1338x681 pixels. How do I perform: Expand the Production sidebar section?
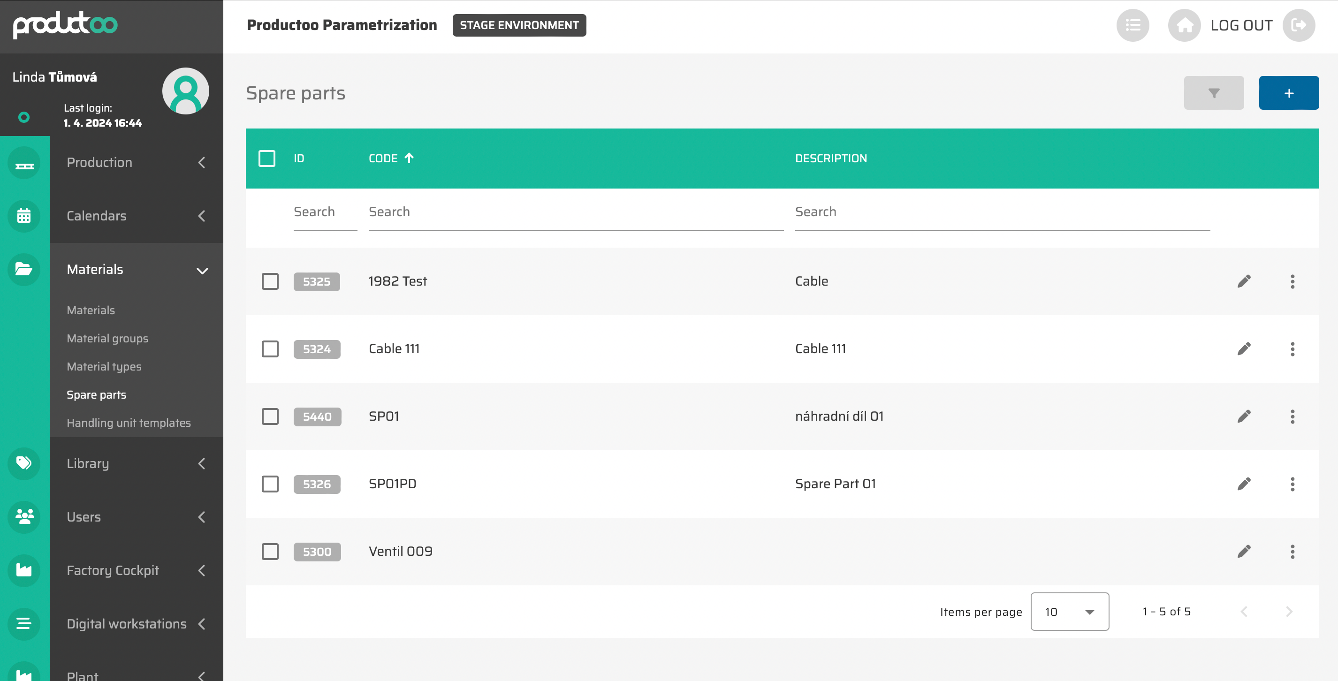[136, 163]
